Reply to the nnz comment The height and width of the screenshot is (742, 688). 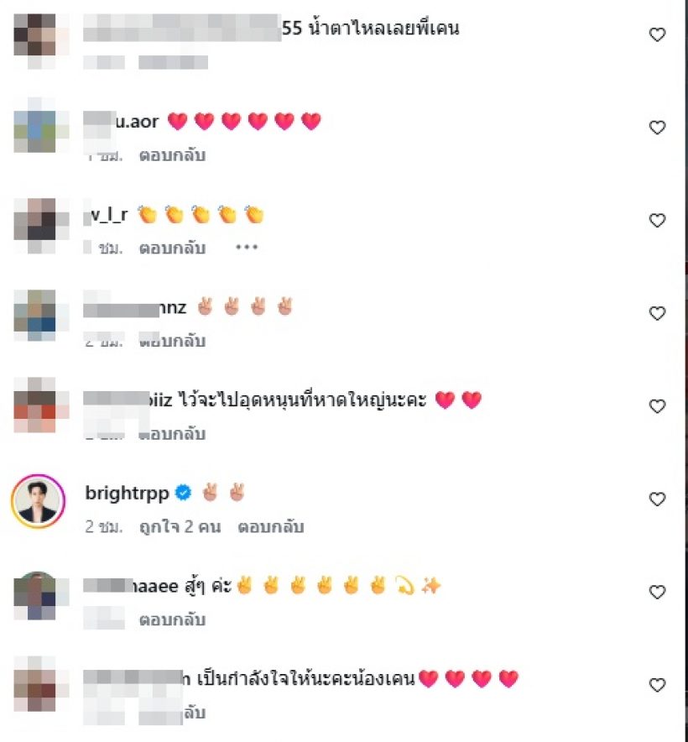pyautogui.click(x=172, y=341)
